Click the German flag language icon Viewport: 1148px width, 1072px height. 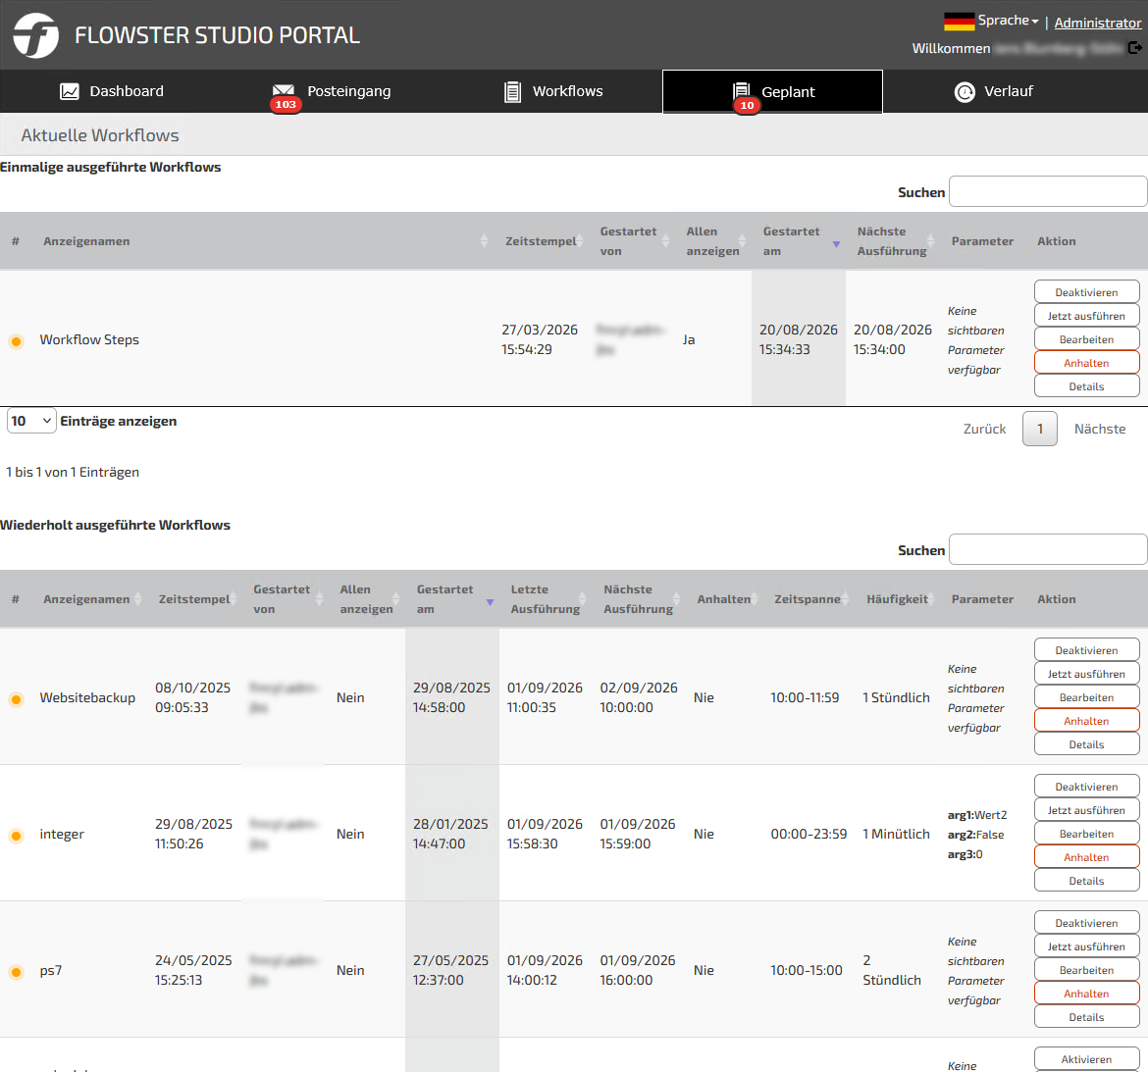pyautogui.click(x=959, y=22)
